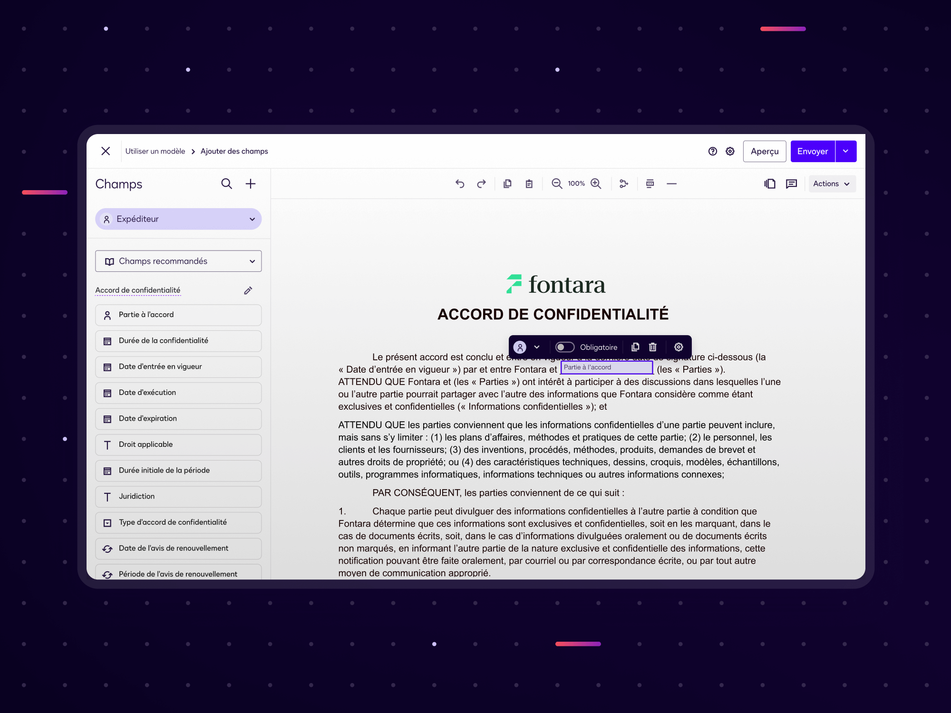Click the Envoyer button
The image size is (951, 713).
(x=812, y=151)
